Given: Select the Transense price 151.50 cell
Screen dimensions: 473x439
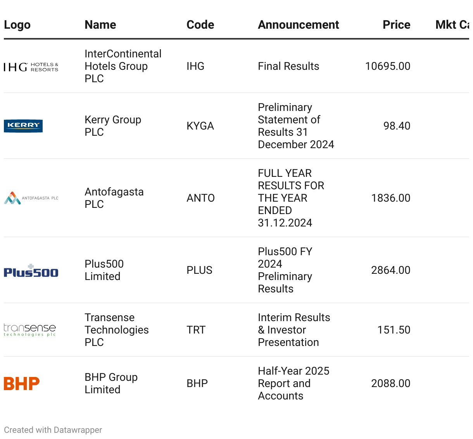Looking at the screenshot, I should pos(394,330).
